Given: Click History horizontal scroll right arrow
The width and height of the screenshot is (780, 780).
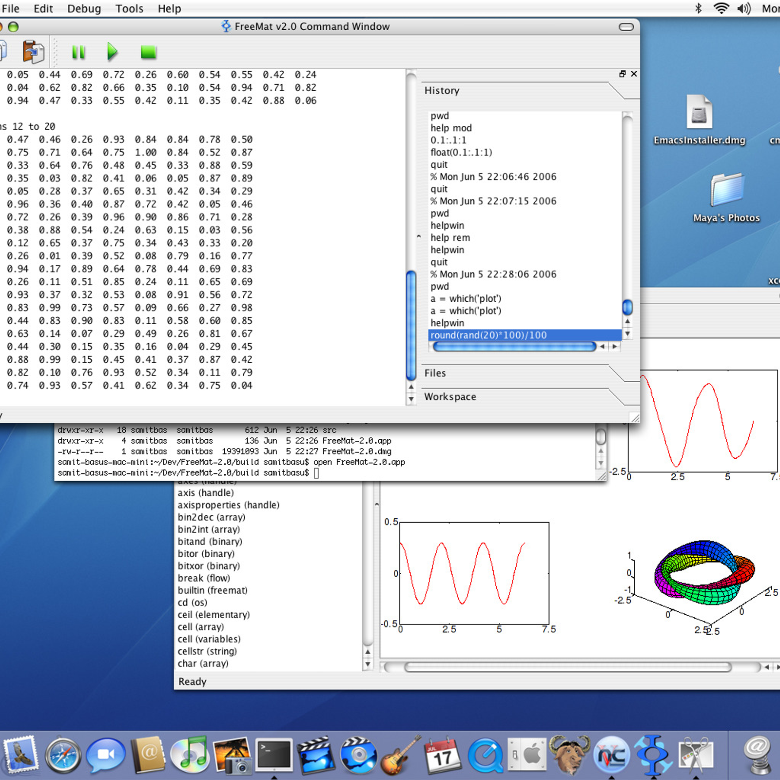Looking at the screenshot, I should coord(615,346).
